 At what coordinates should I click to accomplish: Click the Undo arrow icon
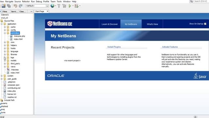[15, 6]
